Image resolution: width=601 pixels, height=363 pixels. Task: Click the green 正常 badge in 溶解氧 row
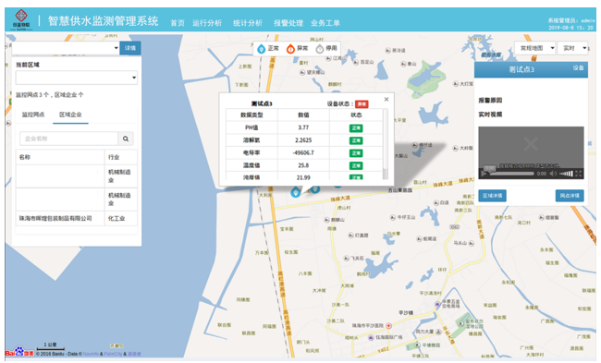click(x=356, y=140)
